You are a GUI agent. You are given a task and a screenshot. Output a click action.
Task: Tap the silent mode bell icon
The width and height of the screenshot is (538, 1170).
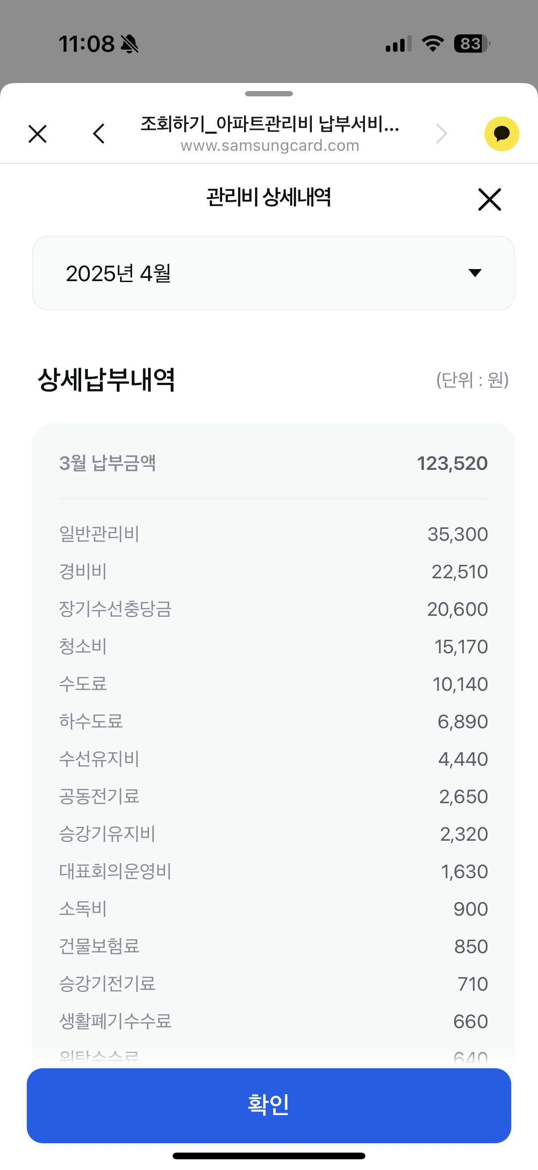point(130,44)
